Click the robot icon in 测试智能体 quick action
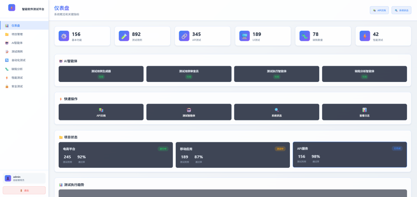417x197 pixels. point(189,110)
